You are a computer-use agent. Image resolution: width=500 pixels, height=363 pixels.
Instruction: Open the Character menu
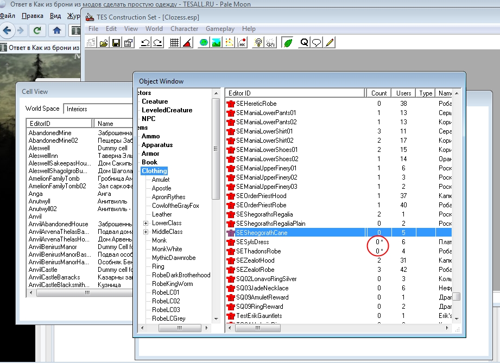coord(185,29)
